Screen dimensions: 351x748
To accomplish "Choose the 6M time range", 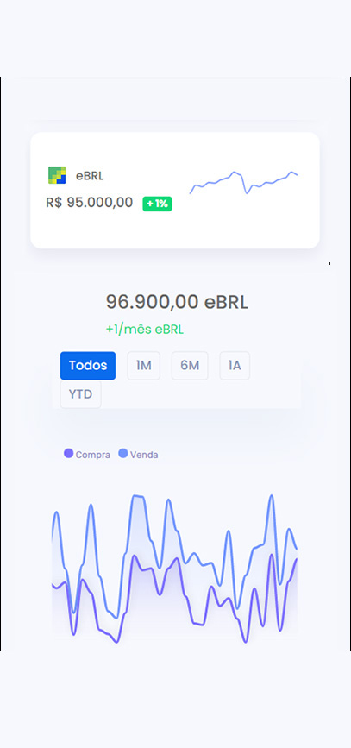I will point(190,366).
